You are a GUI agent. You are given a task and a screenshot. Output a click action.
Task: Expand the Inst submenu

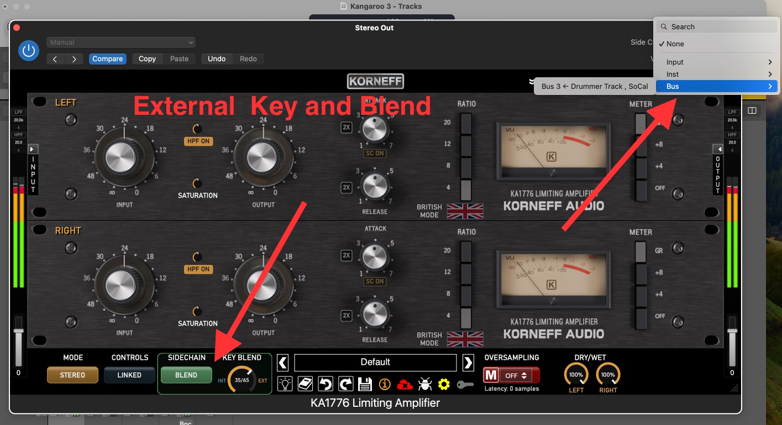(716, 75)
